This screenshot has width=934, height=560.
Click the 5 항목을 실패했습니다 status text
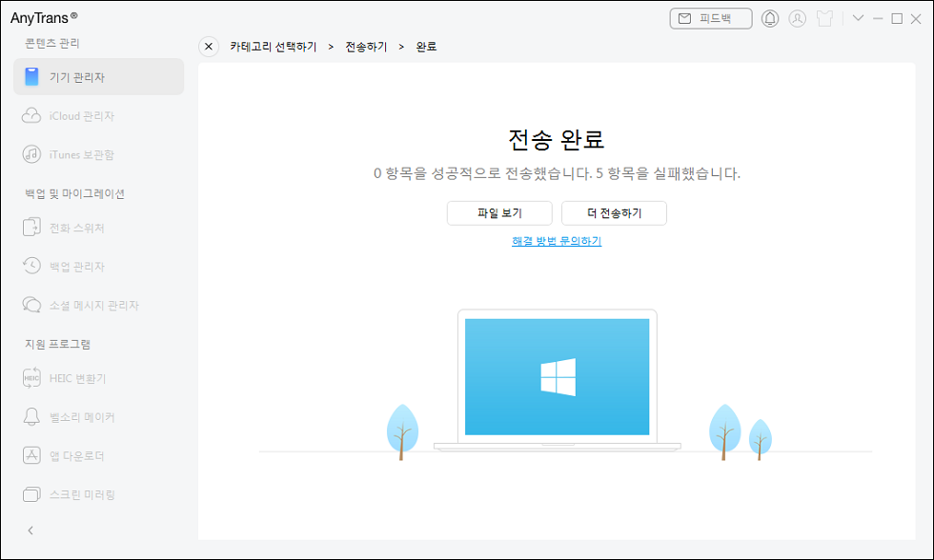(x=668, y=173)
